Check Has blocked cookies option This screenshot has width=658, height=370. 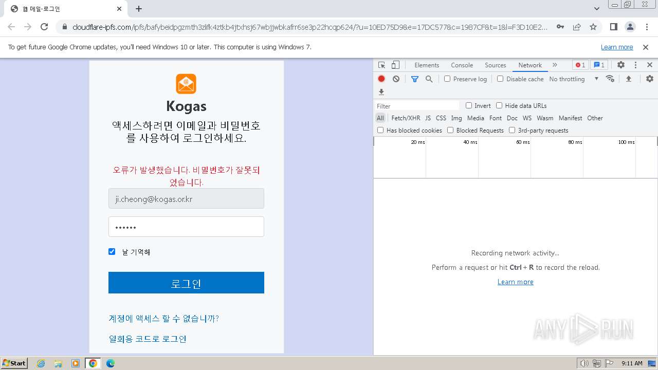pos(380,130)
